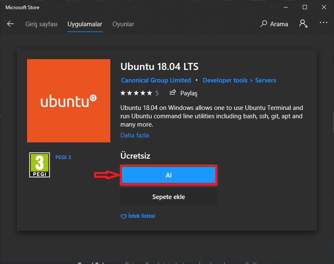Select the Uygulamalar tab
The image size is (334, 264).
85,24
